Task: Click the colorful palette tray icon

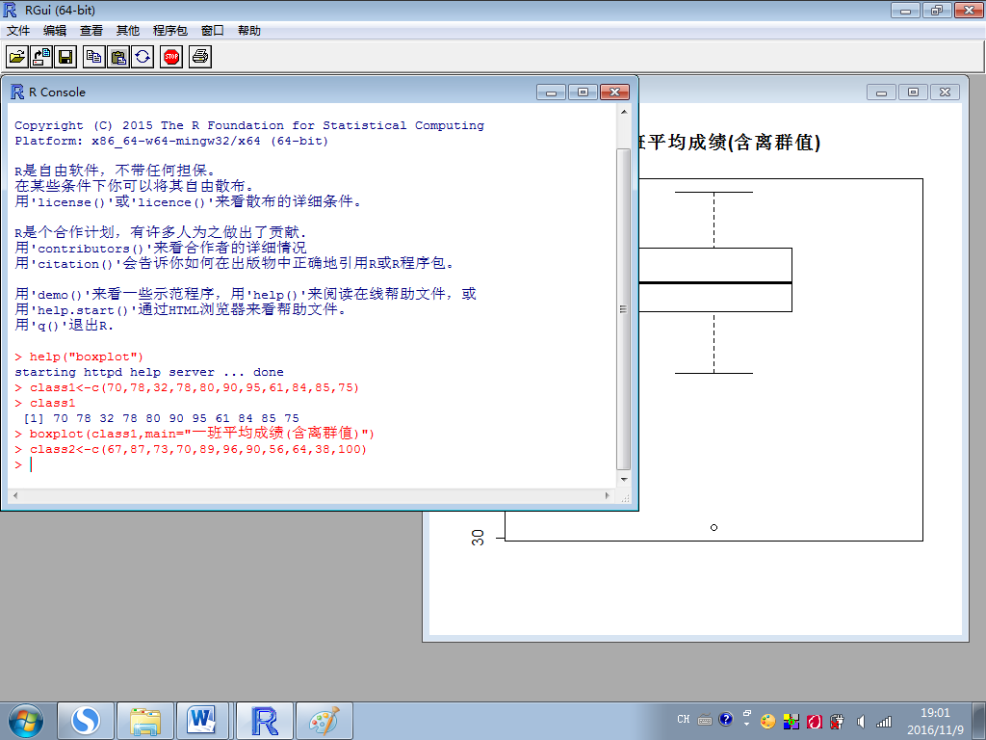Action: (x=767, y=722)
